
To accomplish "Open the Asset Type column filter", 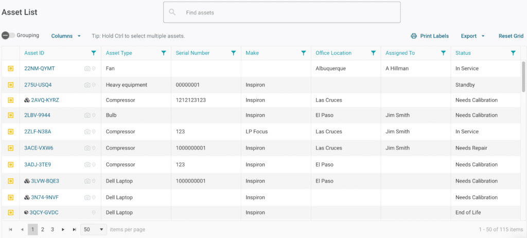I will point(163,53).
